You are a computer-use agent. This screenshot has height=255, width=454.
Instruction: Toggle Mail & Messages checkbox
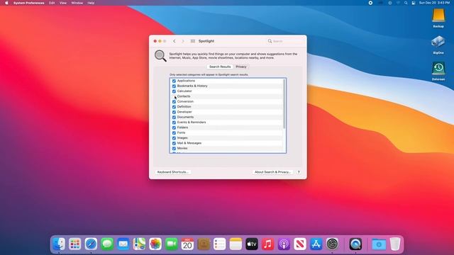point(174,143)
